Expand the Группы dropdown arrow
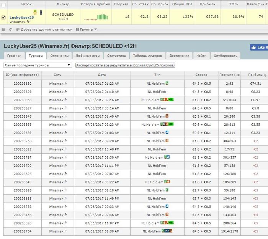The height and width of the screenshot is (239, 268). (96, 29)
